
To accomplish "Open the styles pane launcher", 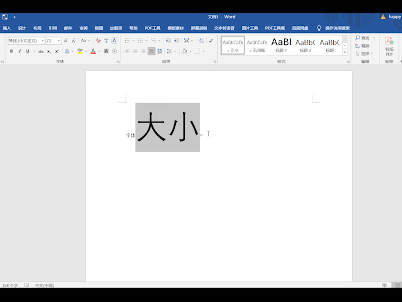I will (348, 62).
